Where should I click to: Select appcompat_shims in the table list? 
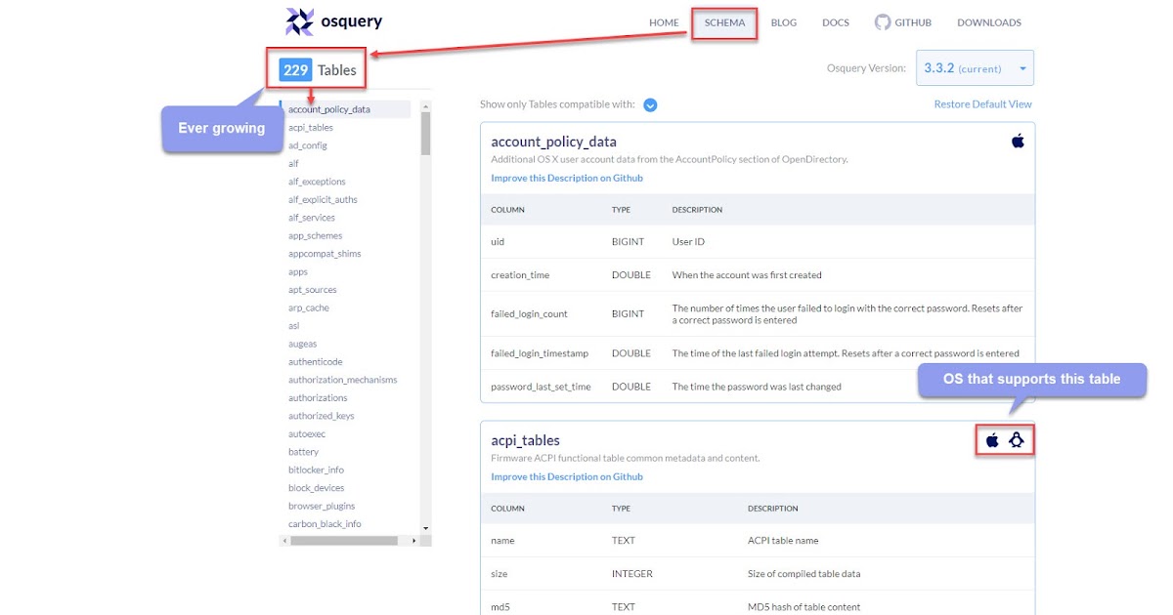(x=325, y=254)
